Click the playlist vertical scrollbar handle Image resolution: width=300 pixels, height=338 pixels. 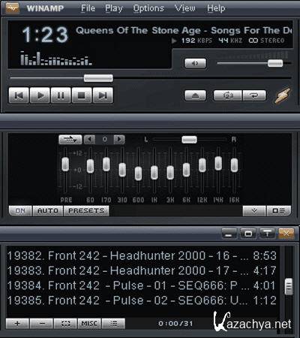(289, 286)
